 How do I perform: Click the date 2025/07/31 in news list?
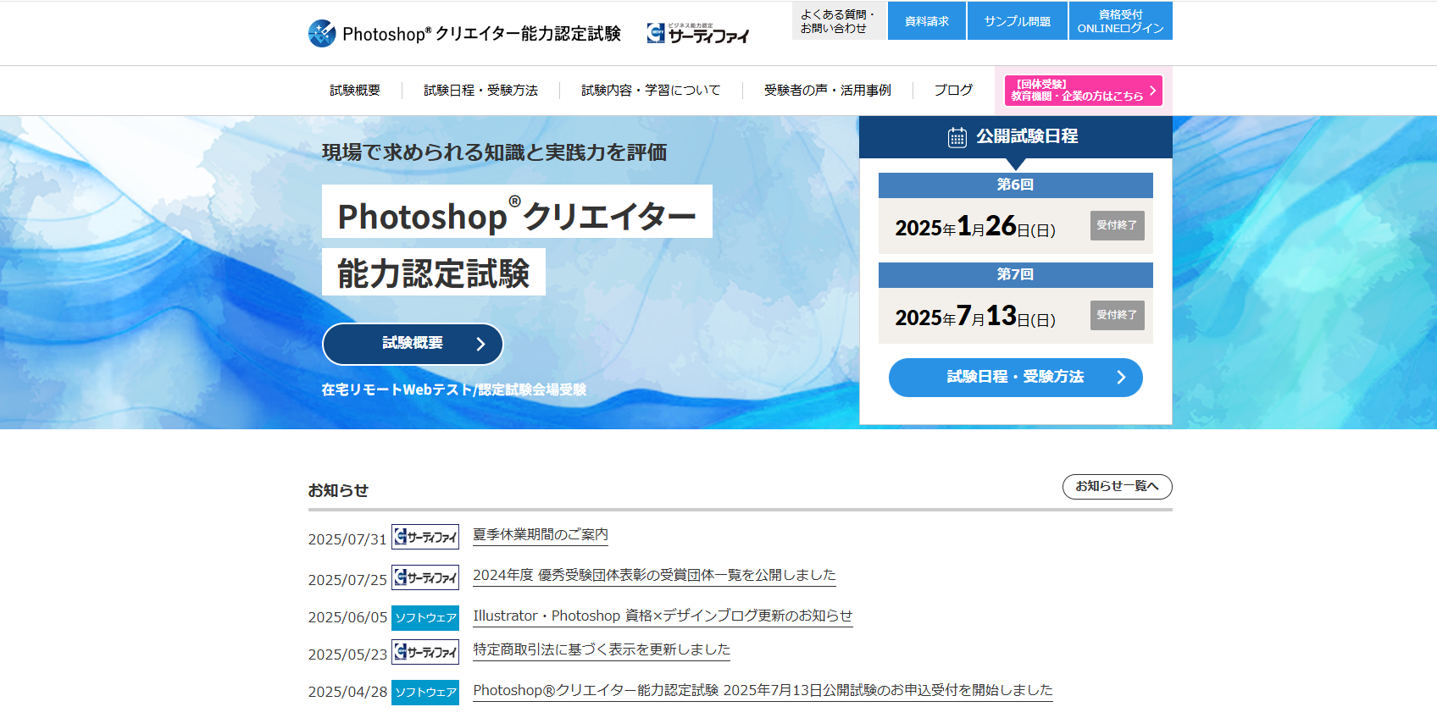(x=347, y=539)
